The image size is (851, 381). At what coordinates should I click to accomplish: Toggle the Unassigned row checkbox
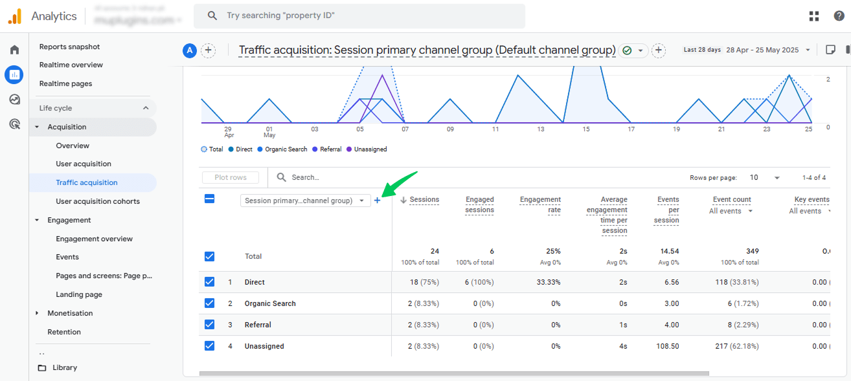[209, 346]
